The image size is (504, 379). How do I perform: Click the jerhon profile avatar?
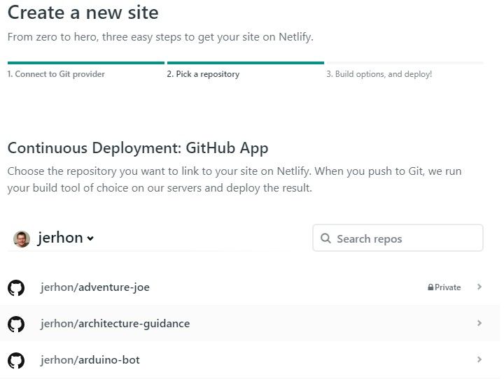[x=22, y=239]
